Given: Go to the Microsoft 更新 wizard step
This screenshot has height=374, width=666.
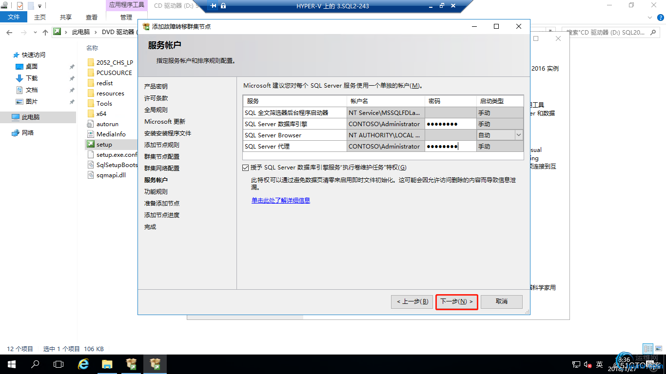Looking at the screenshot, I should (x=165, y=121).
